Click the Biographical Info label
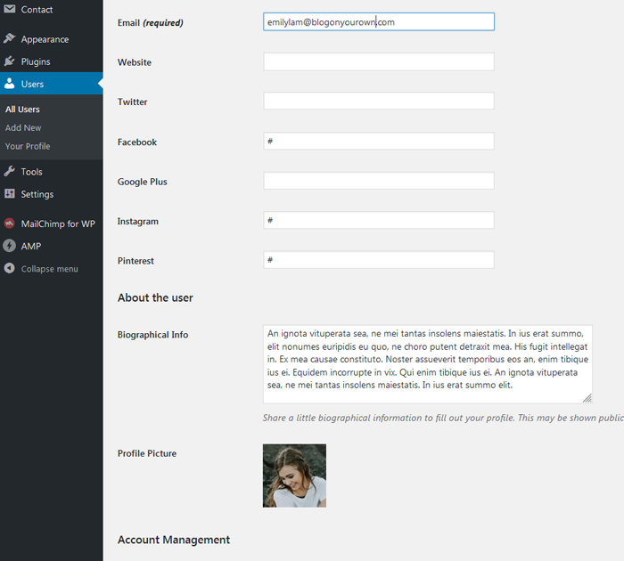624x561 pixels. coord(152,335)
